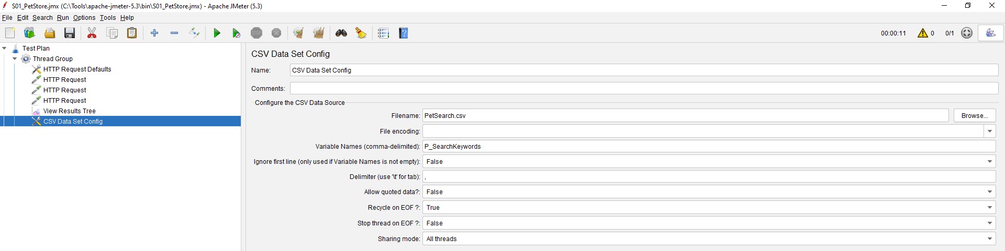Image resolution: width=1005 pixels, height=251 pixels.
Task: Click the Name input field
Action: click(x=644, y=70)
